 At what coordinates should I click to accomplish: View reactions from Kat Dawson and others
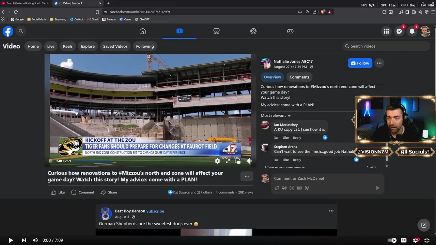(190, 192)
